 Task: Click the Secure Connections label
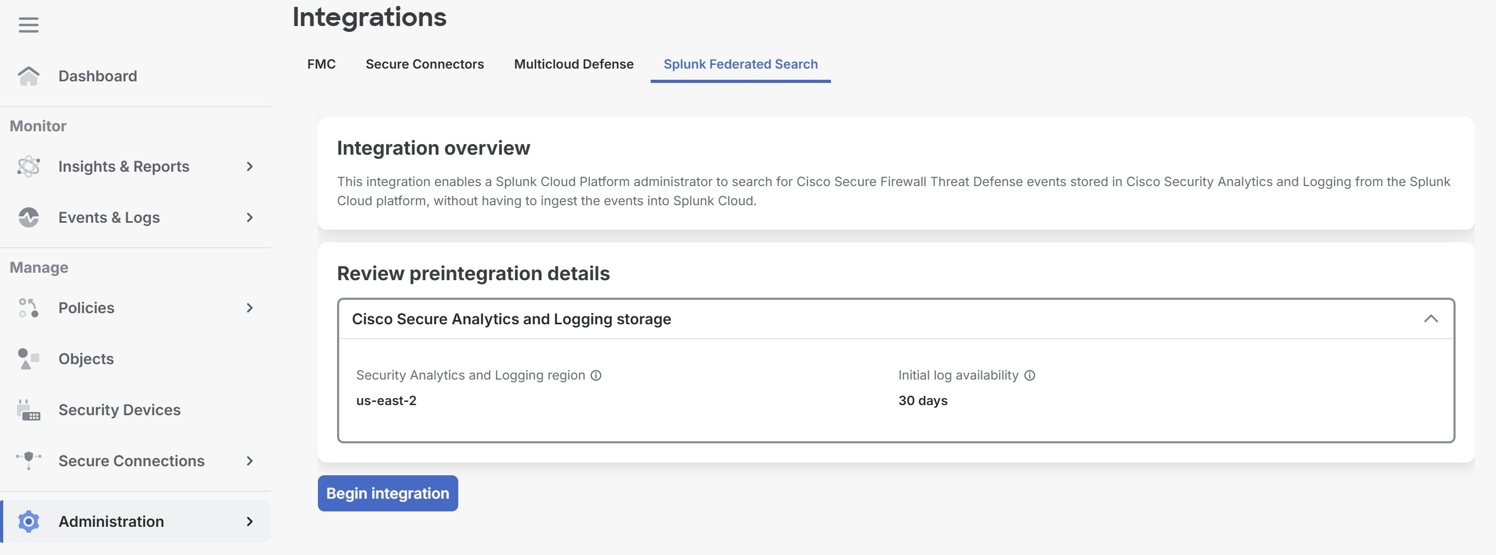[x=131, y=461]
